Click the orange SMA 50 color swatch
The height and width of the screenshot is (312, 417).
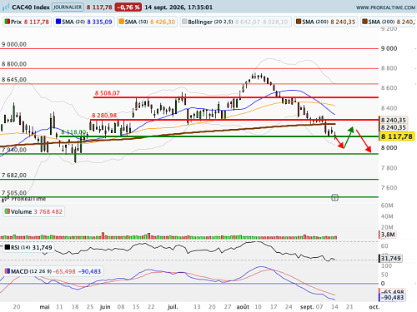tap(121, 22)
